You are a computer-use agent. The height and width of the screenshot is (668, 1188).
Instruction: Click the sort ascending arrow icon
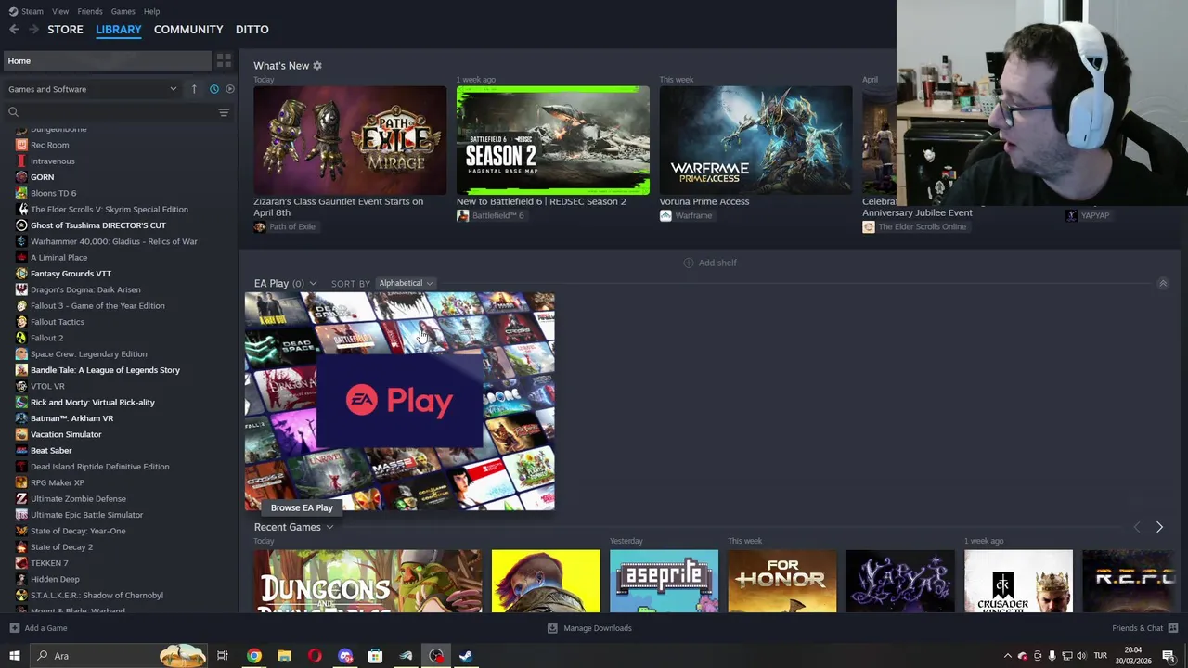pyautogui.click(x=194, y=89)
